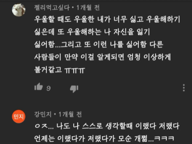
Task: Open the three-dot options menu for the first comment
Action: (184, 88)
